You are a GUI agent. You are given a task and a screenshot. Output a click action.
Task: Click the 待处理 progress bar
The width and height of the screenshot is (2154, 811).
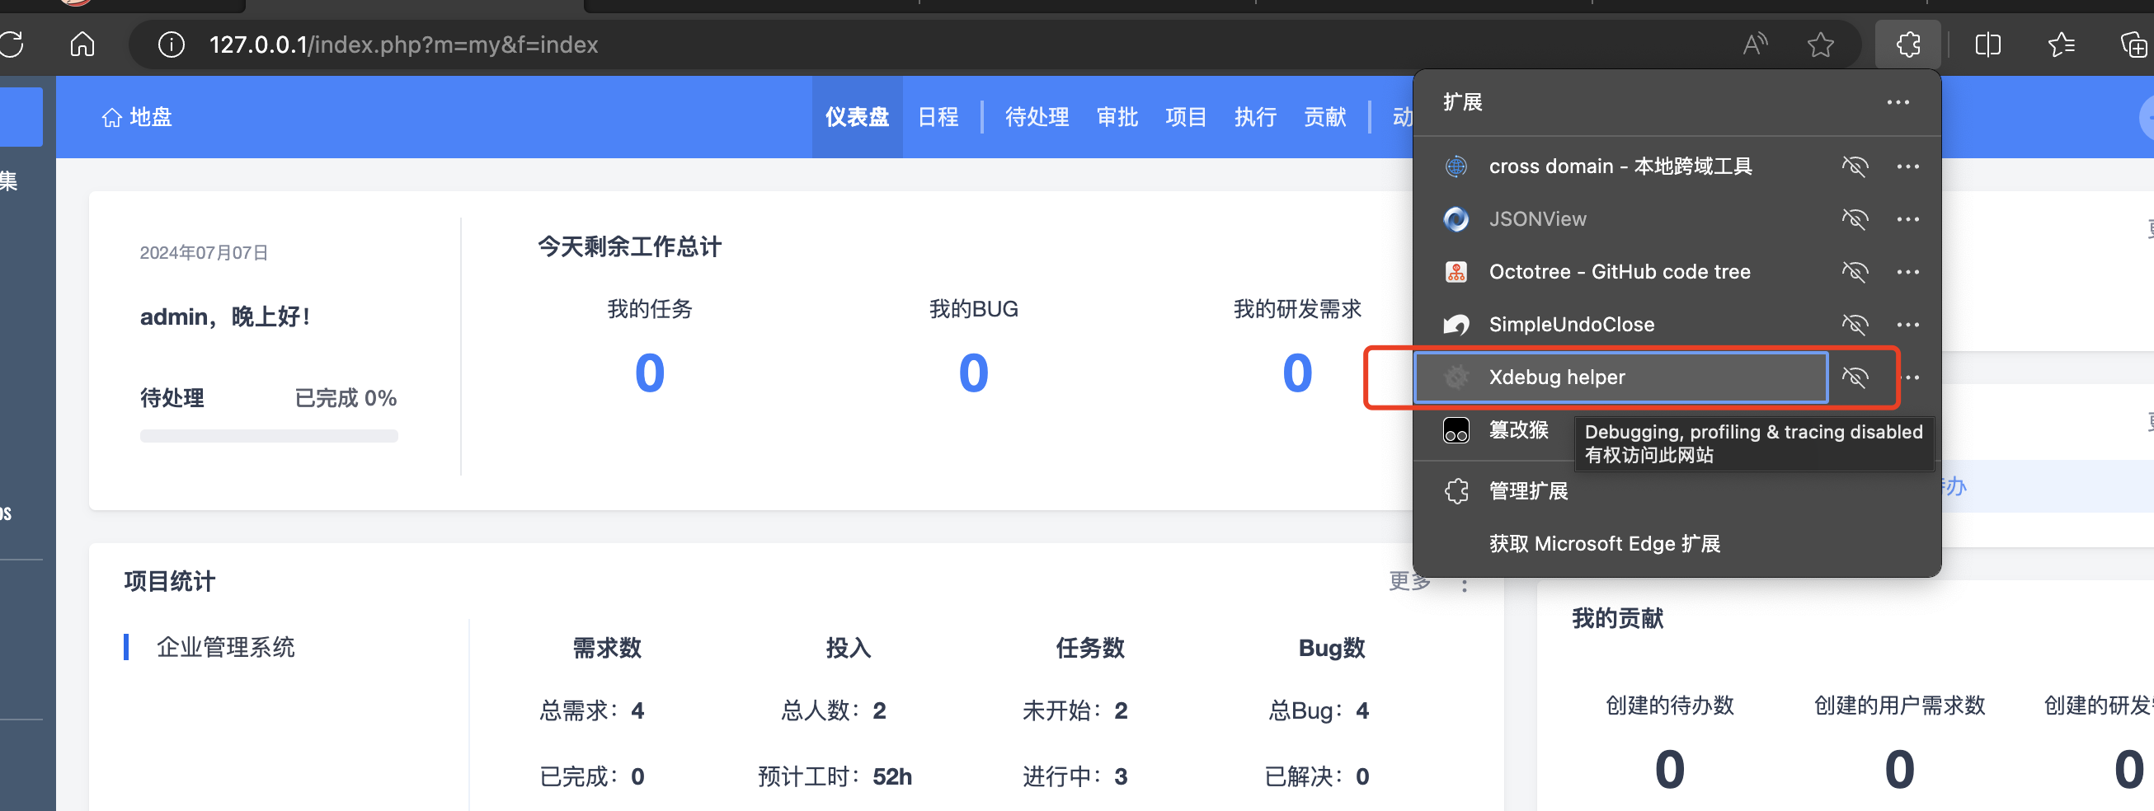268,436
